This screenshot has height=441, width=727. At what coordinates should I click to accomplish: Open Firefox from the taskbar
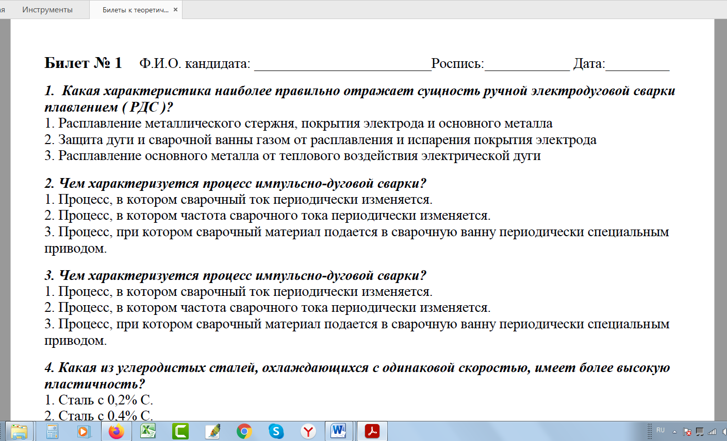tap(117, 431)
